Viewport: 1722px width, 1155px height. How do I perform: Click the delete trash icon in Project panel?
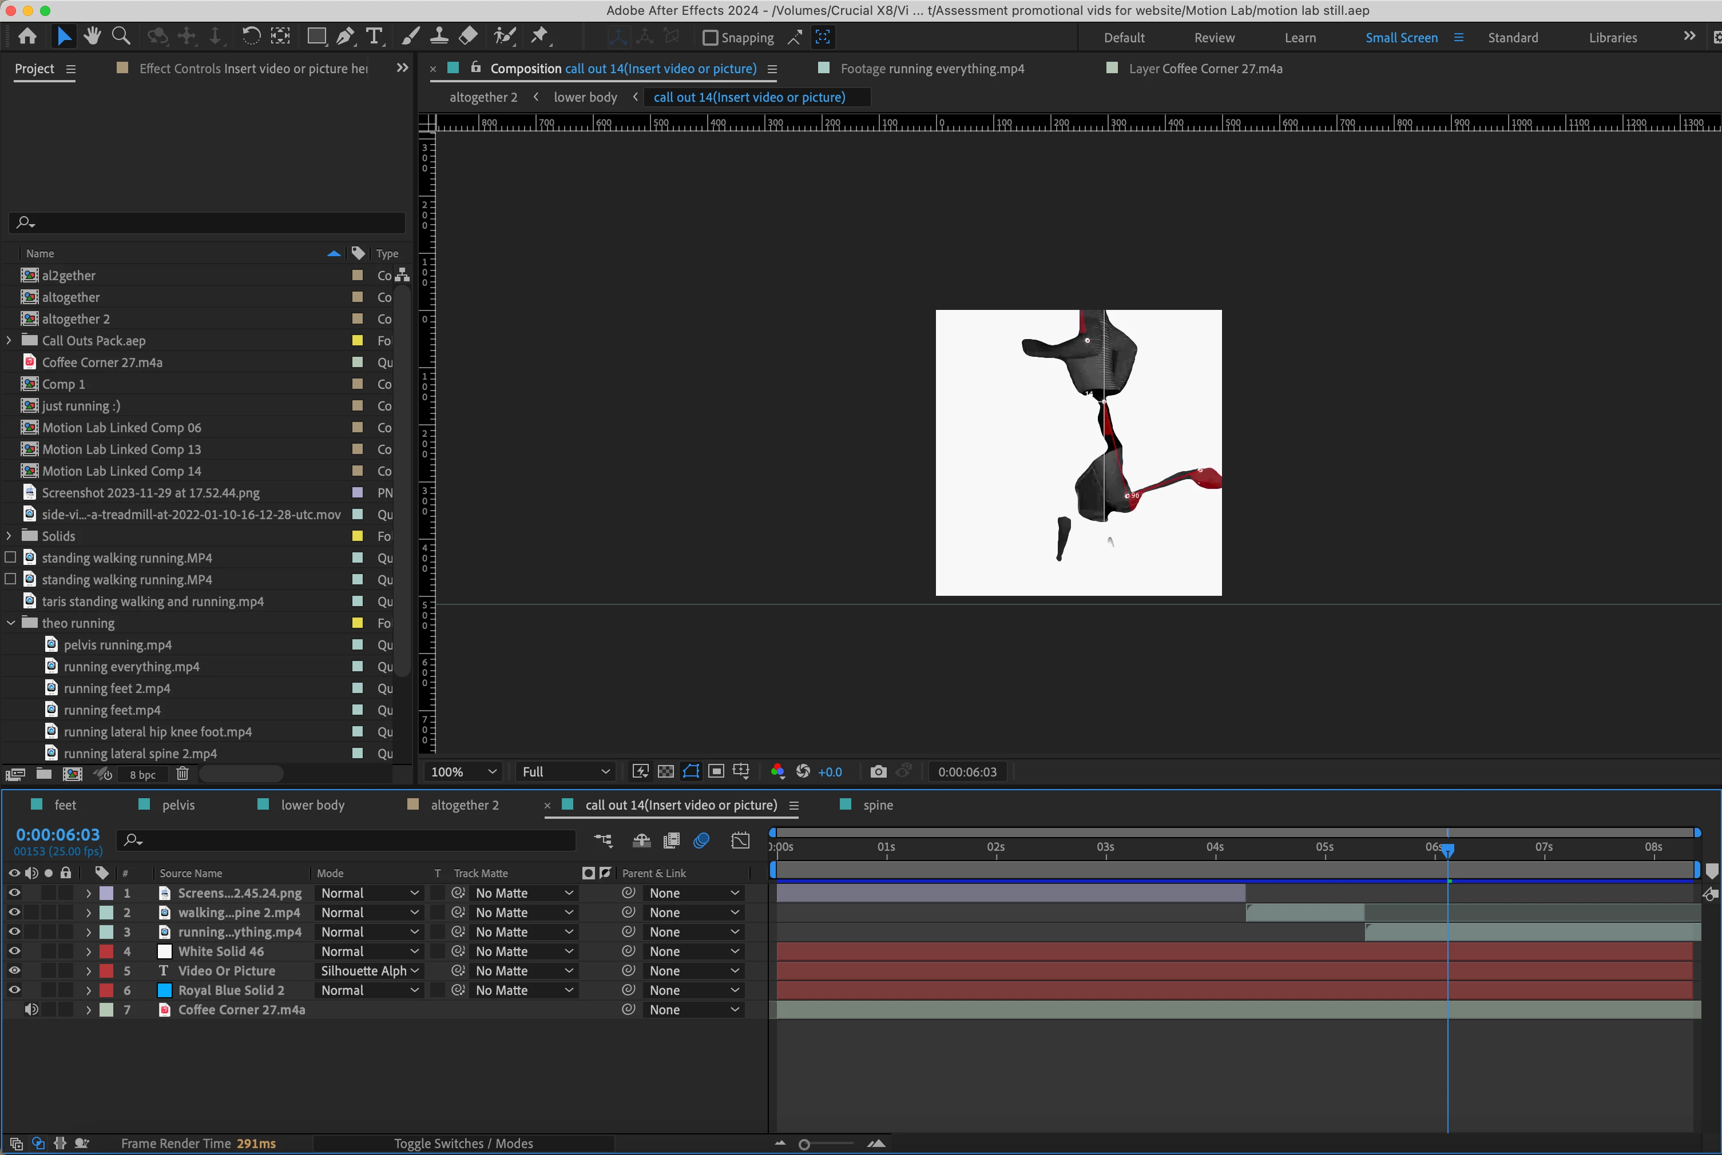pos(182,774)
